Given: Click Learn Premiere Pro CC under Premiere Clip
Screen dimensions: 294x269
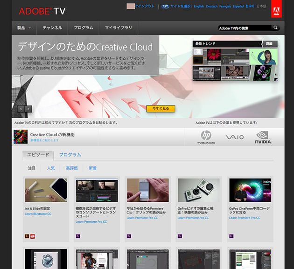Looking at the screenshot, I should coord(142,218).
